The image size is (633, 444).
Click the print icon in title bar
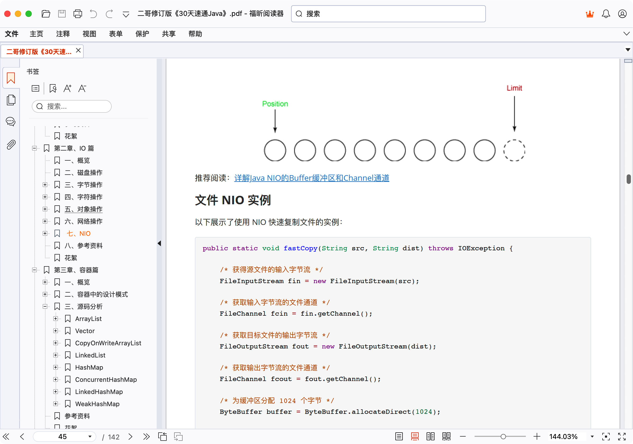[78, 14]
